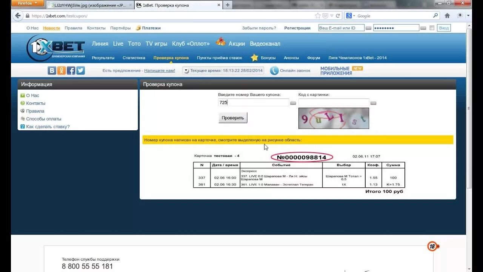The image size is (483, 272).
Task: Focus the coupon number field
Action: coord(254,102)
